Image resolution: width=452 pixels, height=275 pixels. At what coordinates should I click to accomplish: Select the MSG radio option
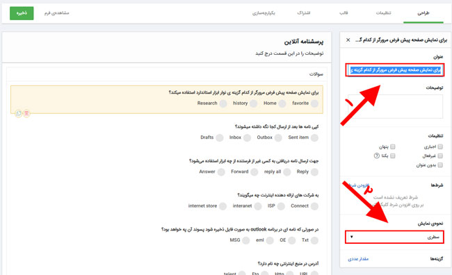(x=246, y=240)
